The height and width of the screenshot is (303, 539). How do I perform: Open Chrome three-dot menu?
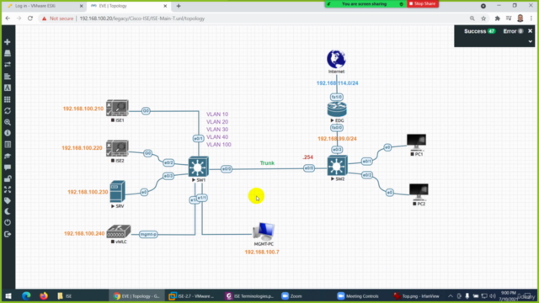click(531, 19)
